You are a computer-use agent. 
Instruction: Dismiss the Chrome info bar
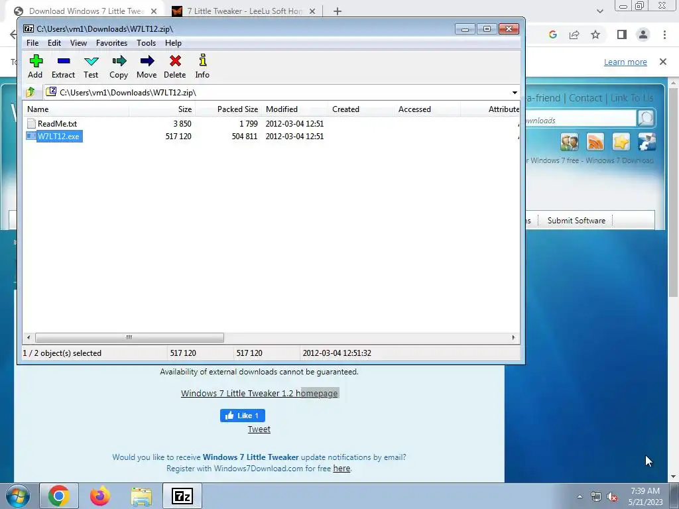663,62
